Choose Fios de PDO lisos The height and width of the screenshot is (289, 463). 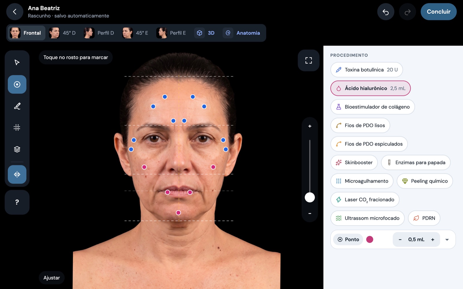tap(360, 125)
